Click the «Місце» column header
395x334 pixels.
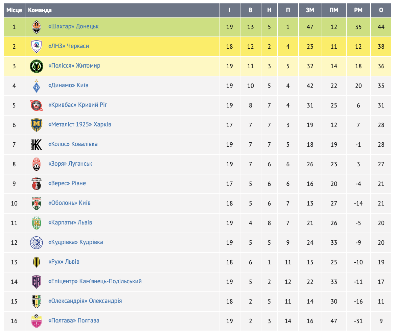point(14,10)
